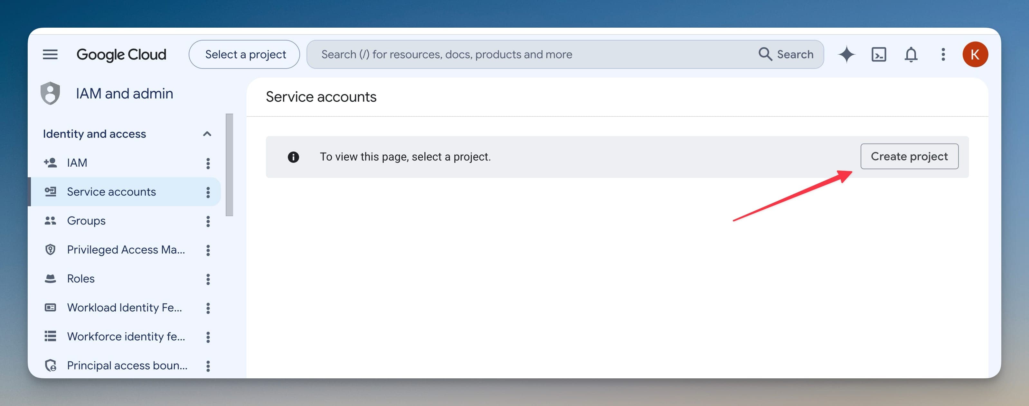Activate the Cloud Shell terminal icon

pos(879,54)
